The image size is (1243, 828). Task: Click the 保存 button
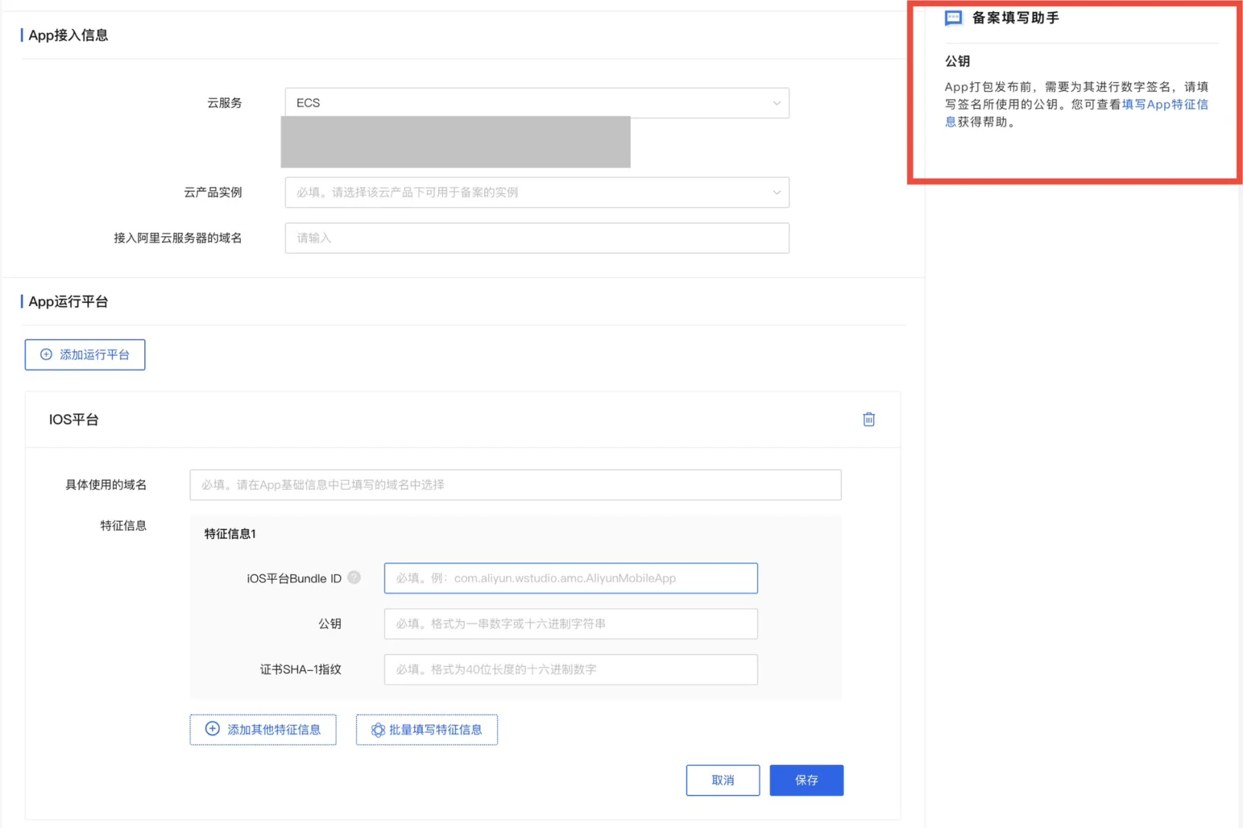pyautogui.click(x=806, y=780)
